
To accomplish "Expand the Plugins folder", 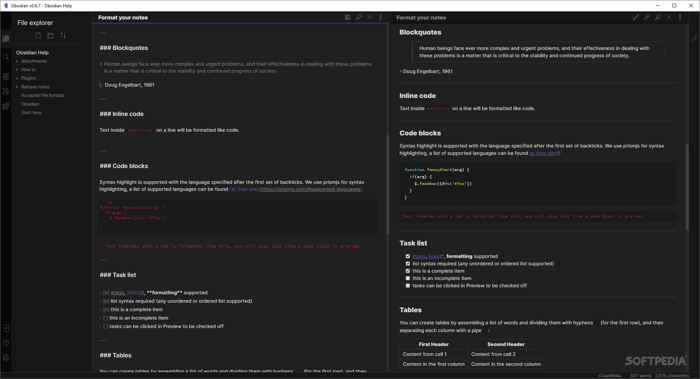I will 17,78.
